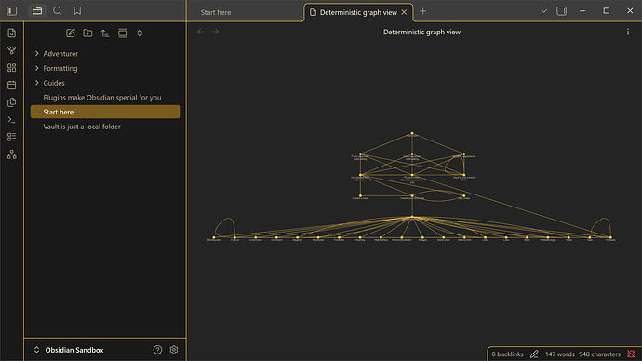Click auto-reveal current file icon
This screenshot has width=642, height=361.
click(123, 33)
